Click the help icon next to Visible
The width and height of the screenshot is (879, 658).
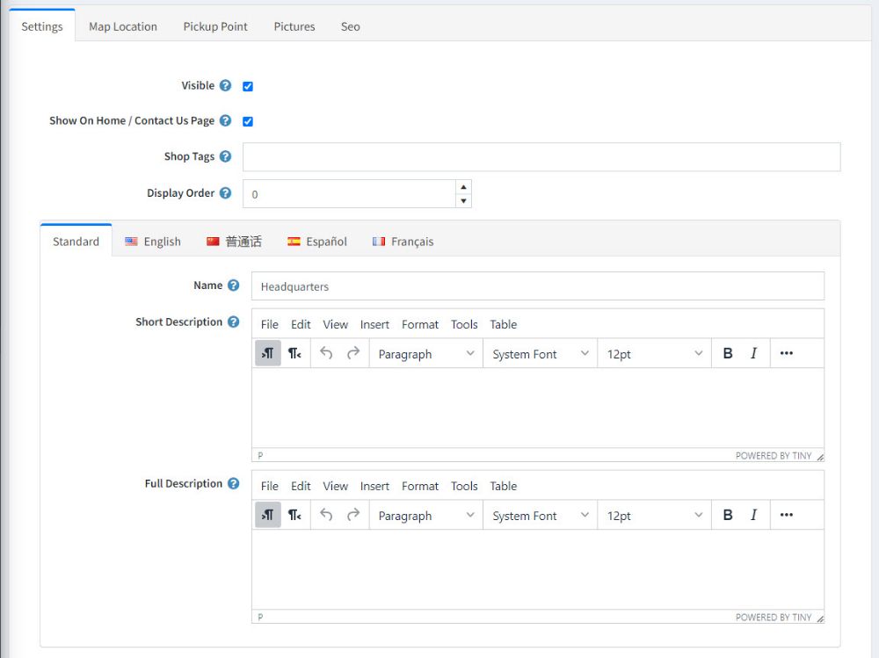pyautogui.click(x=225, y=86)
